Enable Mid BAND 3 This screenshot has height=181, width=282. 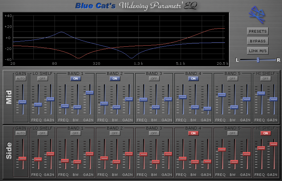click(154, 79)
